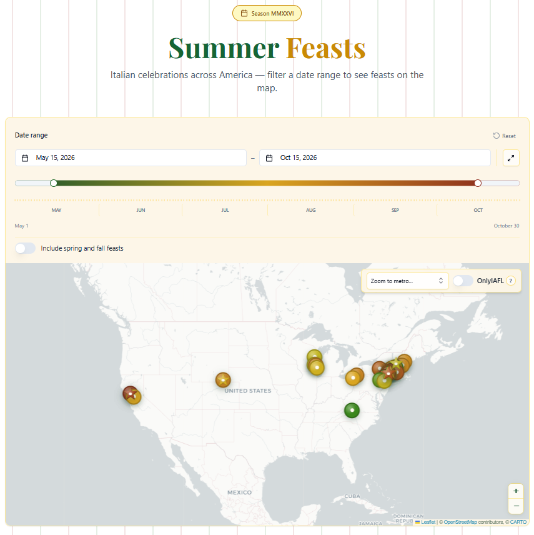The height and width of the screenshot is (535, 534).
Task: Click the calendar icon in end date field
Action: pos(269,158)
